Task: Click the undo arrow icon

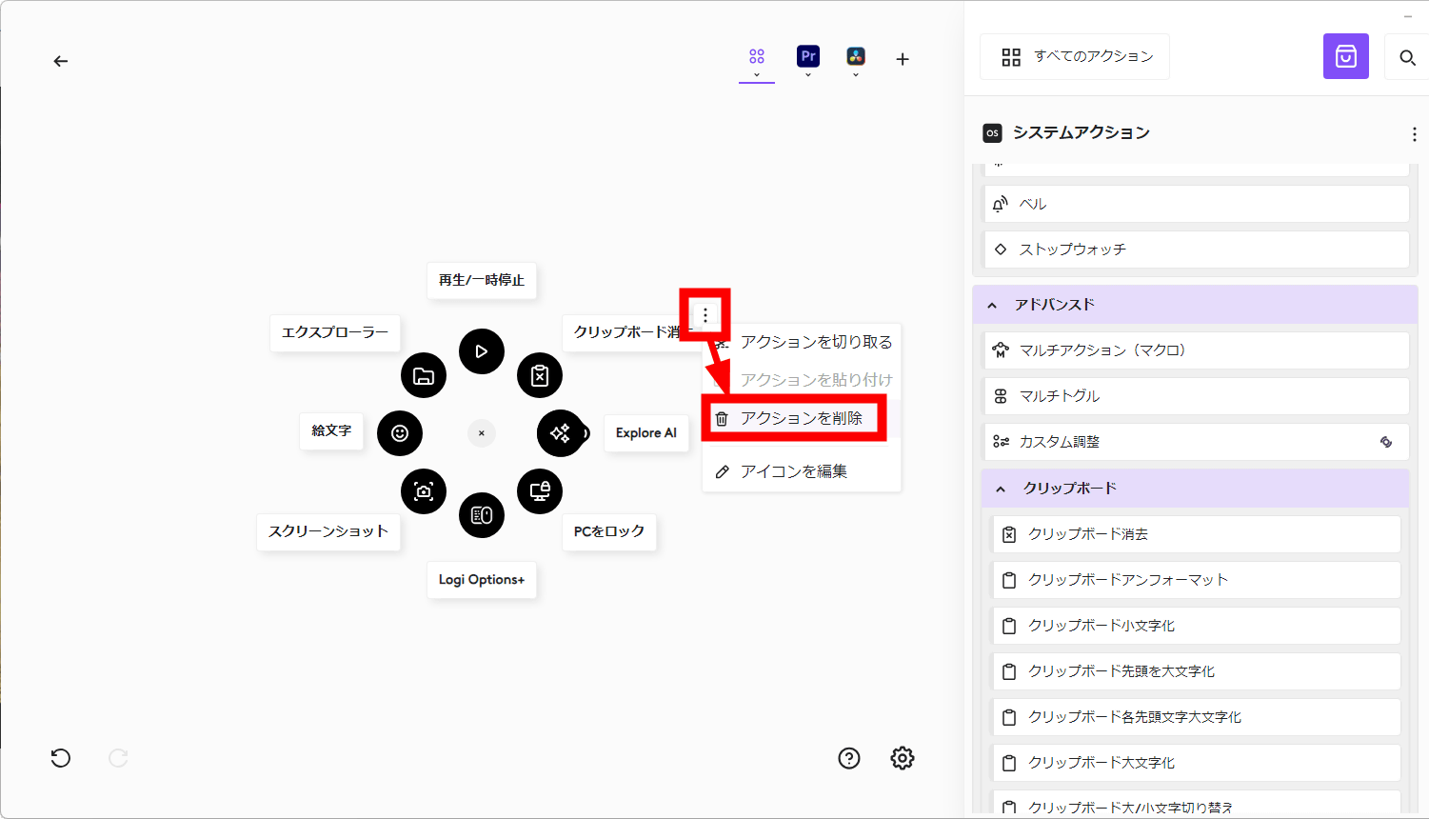Action: pyautogui.click(x=61, y=758)
